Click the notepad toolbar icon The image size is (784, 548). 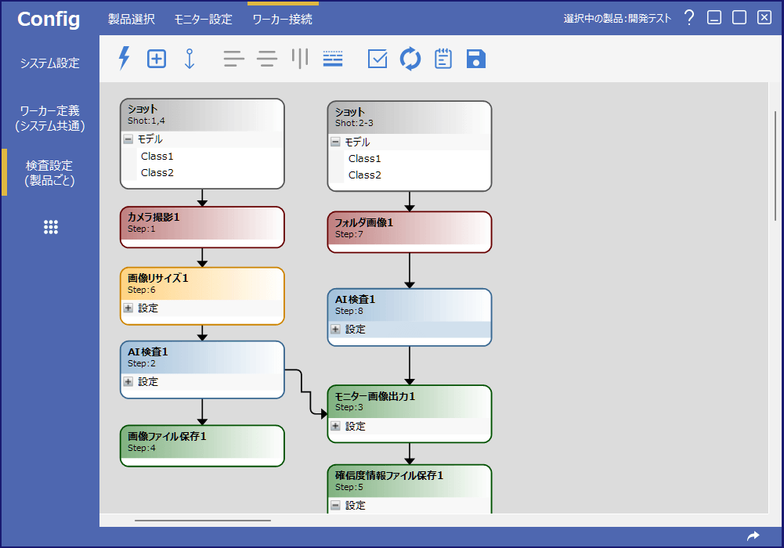click(x=443, y=59)
